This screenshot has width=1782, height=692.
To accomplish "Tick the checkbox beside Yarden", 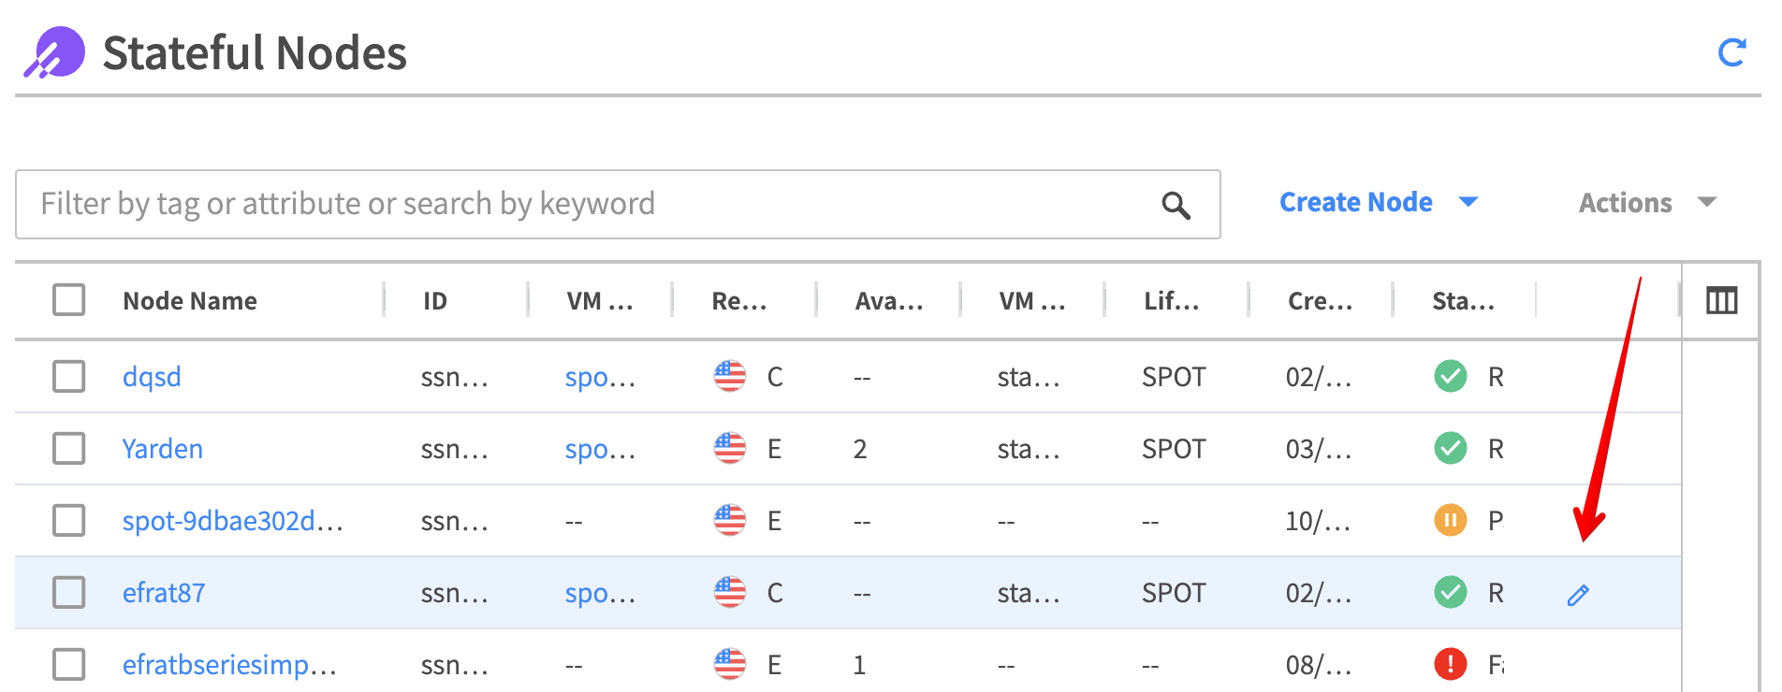I will pos(69,449).
